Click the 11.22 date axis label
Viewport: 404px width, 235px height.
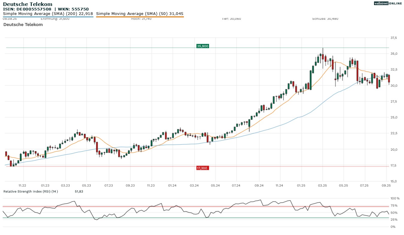click(22, 186)
